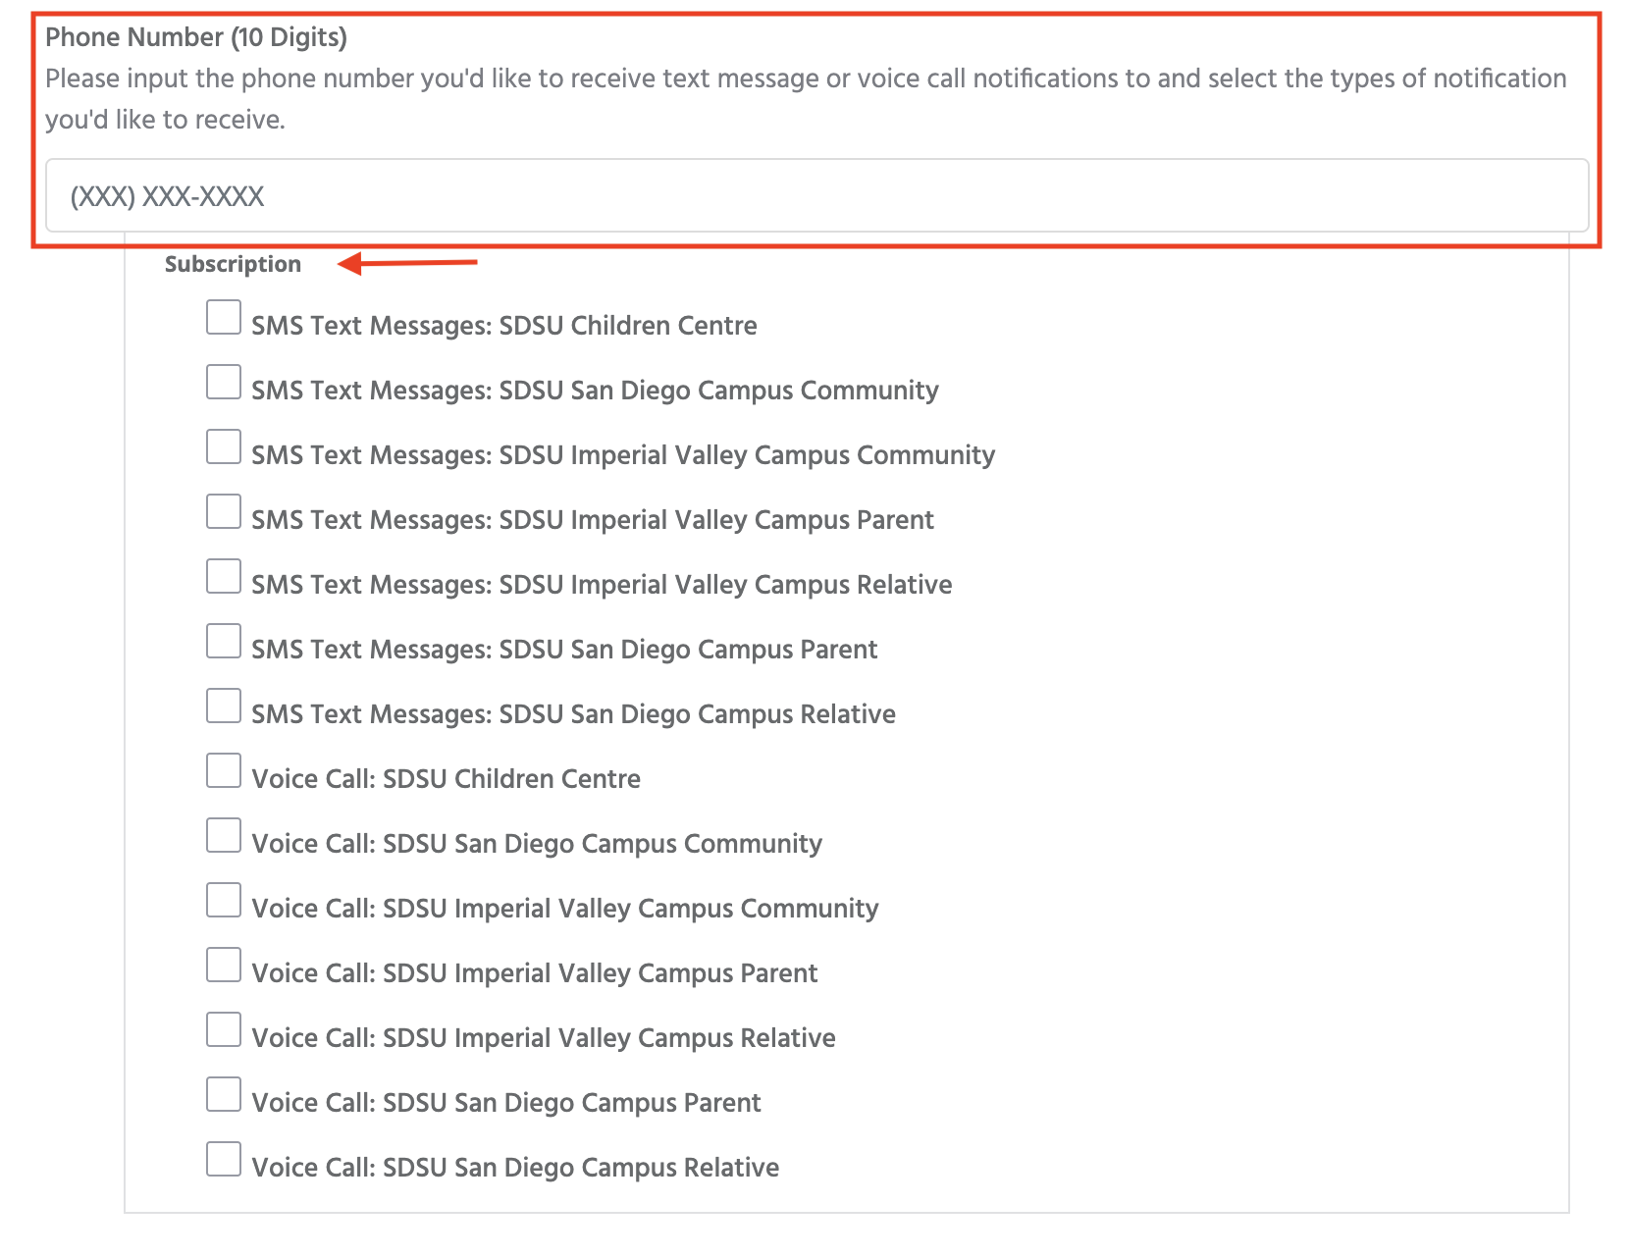The height and width of the screenshot is (1256, 1631).
Task: Check Voice Call: SDSU Children Centre
Action: (x=224, y=771)
